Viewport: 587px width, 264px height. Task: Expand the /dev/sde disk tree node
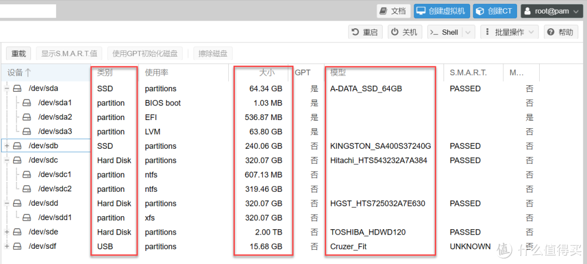(7, 232)
